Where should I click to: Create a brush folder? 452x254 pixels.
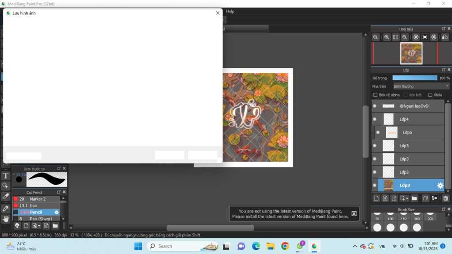click(x=55, y=226)
